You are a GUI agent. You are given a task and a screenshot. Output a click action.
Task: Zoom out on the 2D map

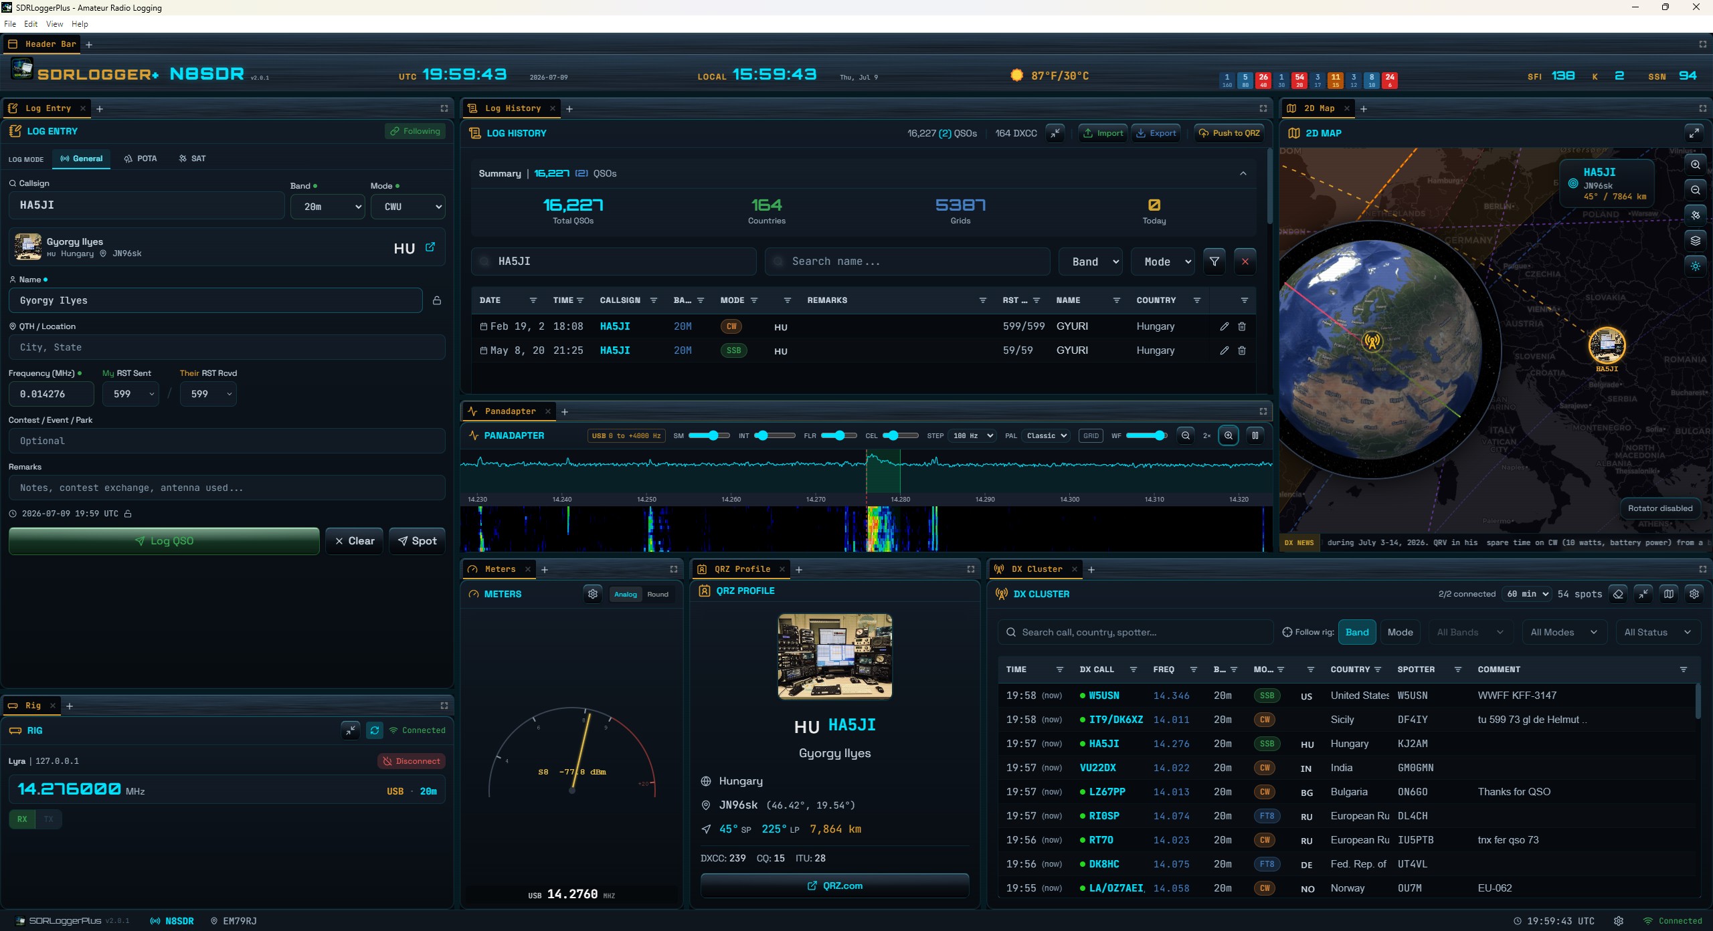click(x=1696, y=190)
